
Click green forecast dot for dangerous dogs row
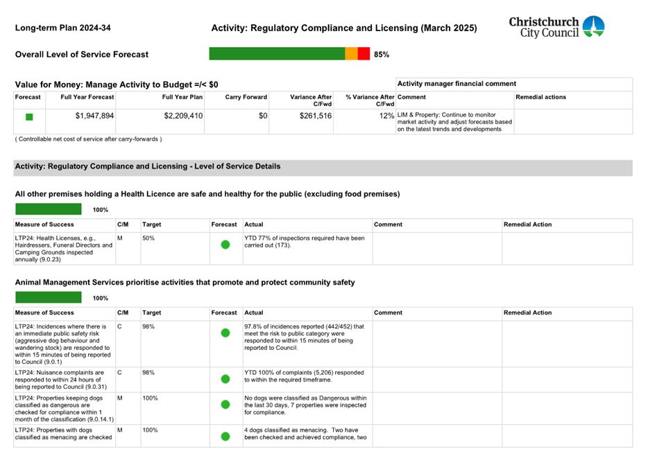pos(225,405)
